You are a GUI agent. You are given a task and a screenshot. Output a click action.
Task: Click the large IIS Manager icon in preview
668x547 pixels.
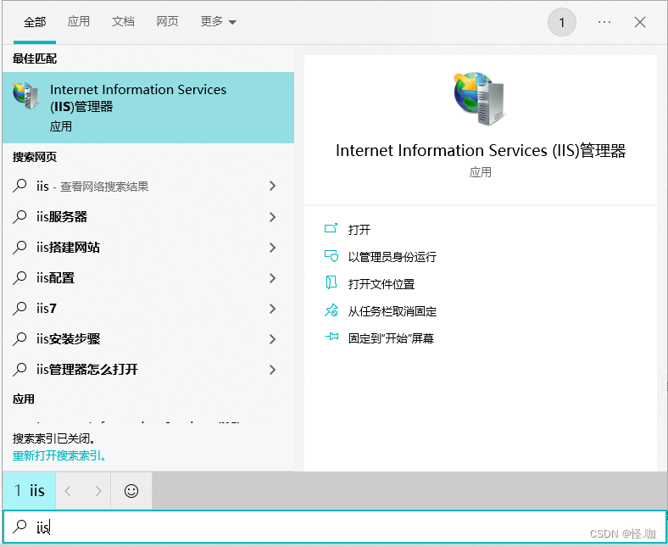(480, 98)
